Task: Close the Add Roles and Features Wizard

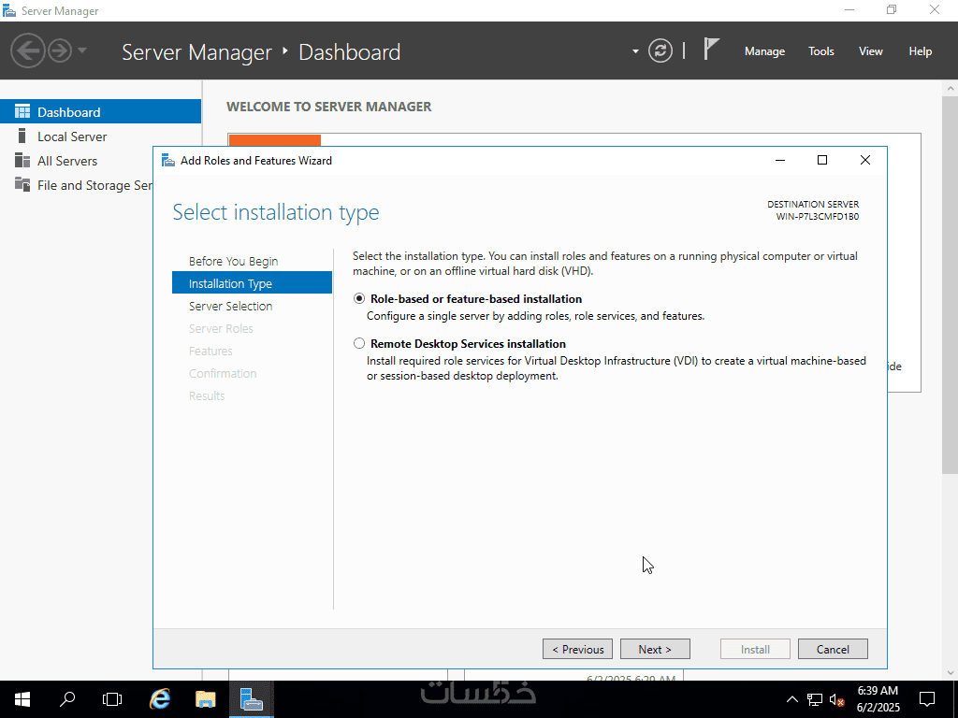Action: pyautogui.click(x=865, y=160)
